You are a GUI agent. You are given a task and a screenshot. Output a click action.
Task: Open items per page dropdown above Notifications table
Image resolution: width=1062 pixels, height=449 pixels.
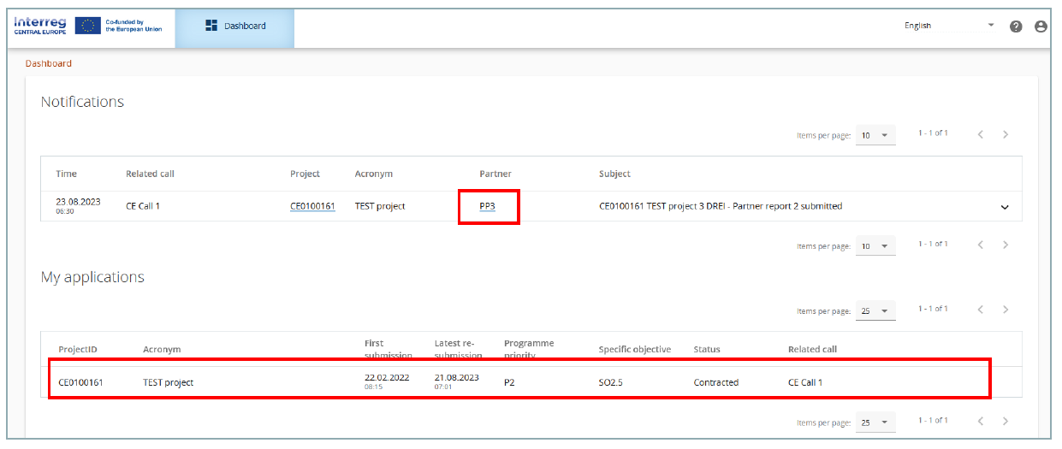875,135
